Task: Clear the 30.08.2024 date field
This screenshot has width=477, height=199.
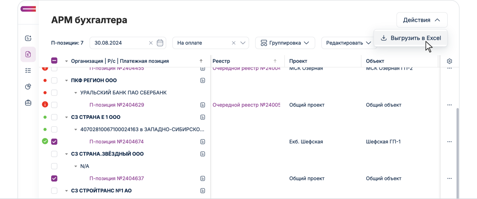Action: 151,43
